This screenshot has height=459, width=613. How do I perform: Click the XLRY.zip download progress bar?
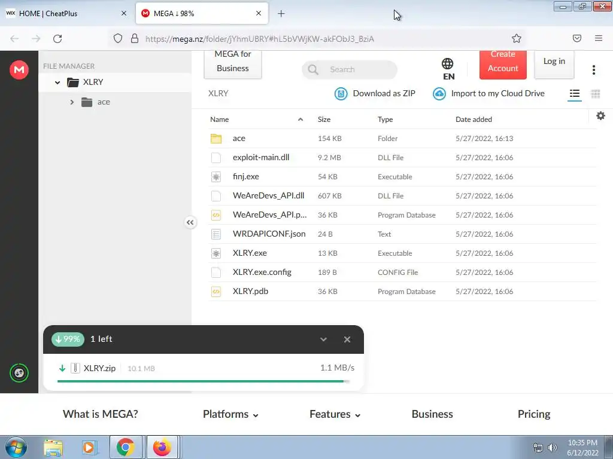204,381
